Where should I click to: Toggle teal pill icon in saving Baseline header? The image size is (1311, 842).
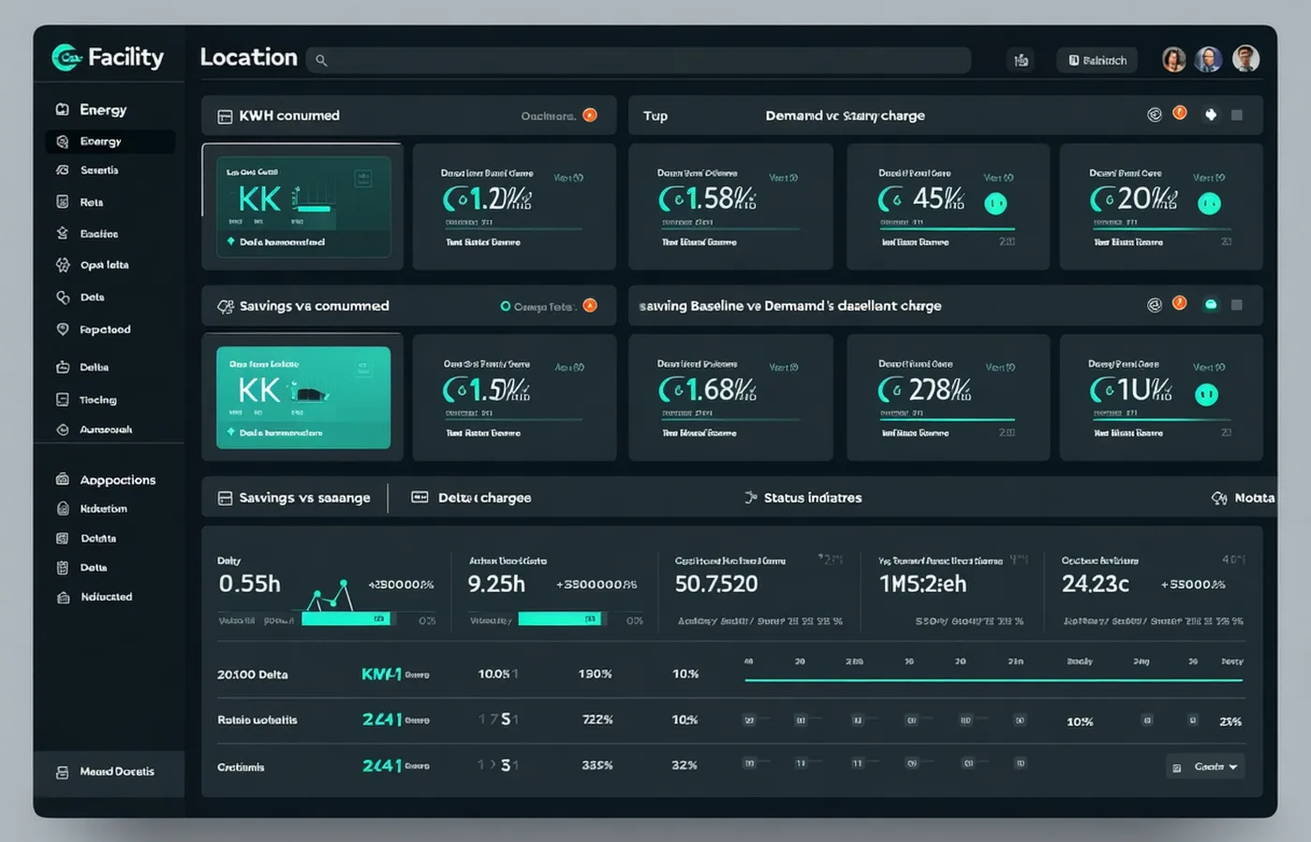(x=1211, y=305)
